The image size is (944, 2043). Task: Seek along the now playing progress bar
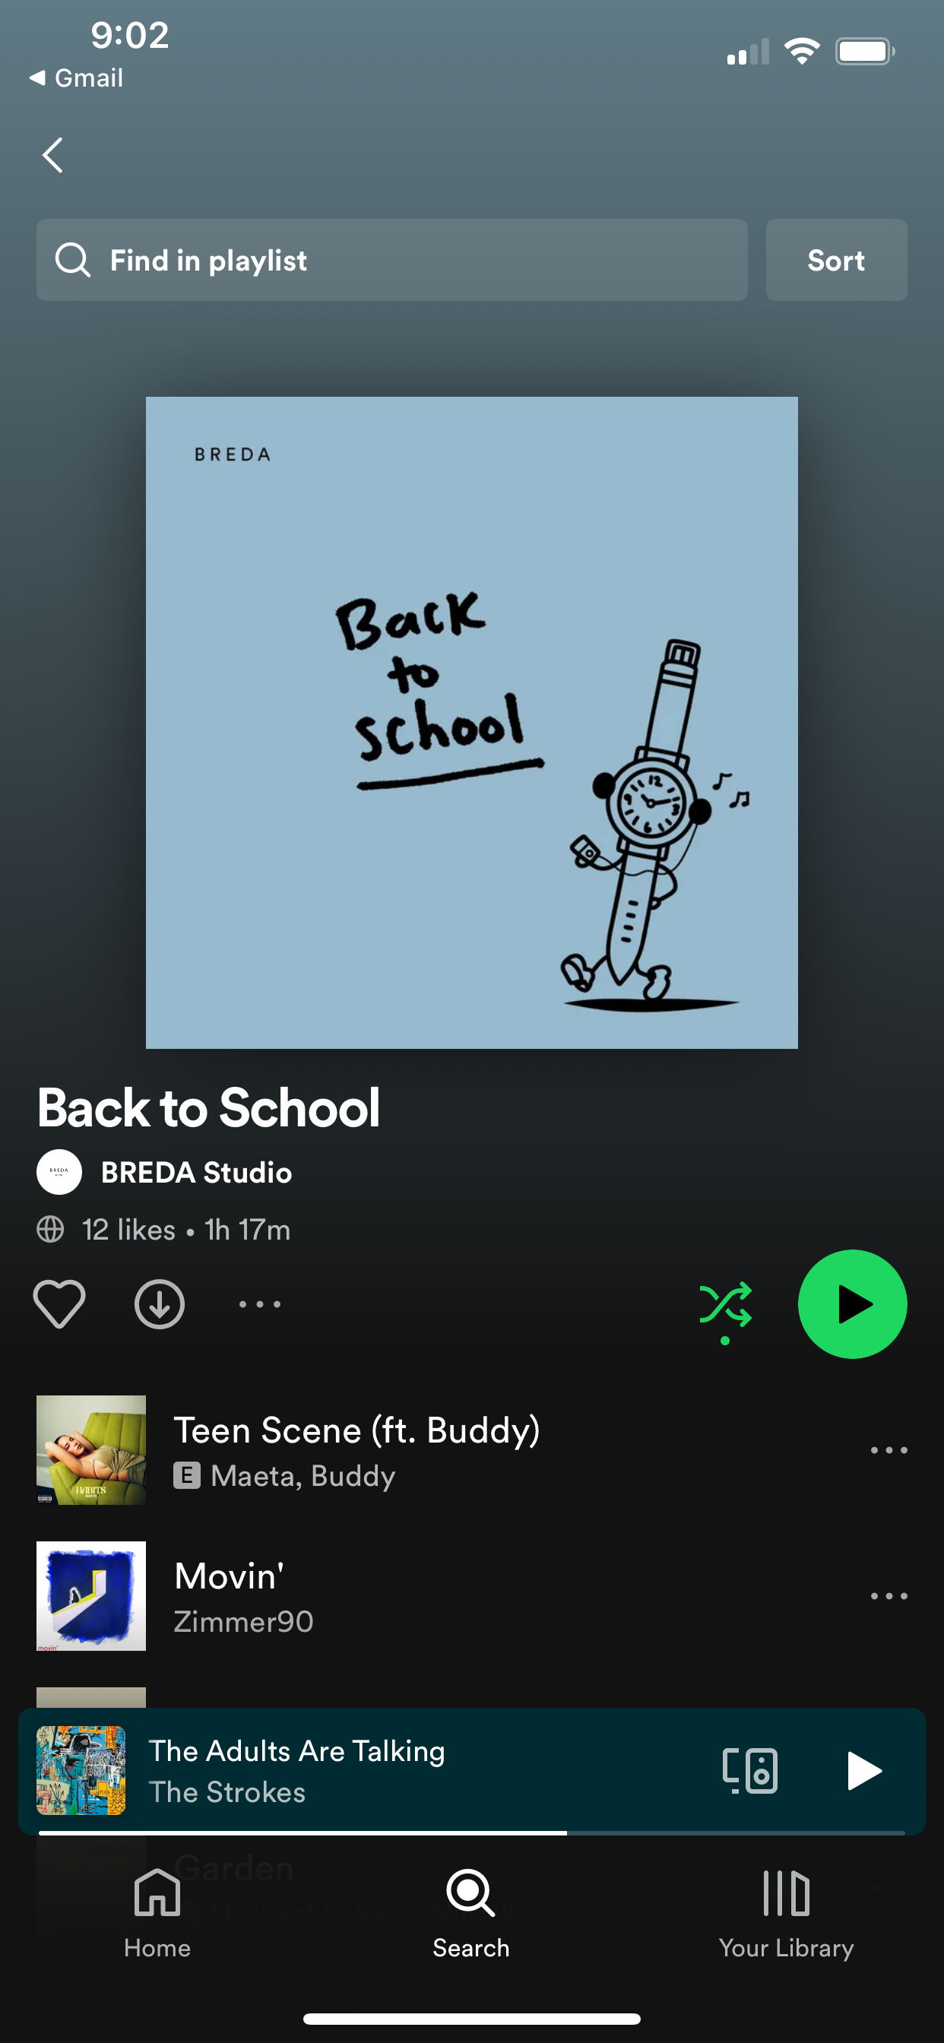(x=472, y=1832)
